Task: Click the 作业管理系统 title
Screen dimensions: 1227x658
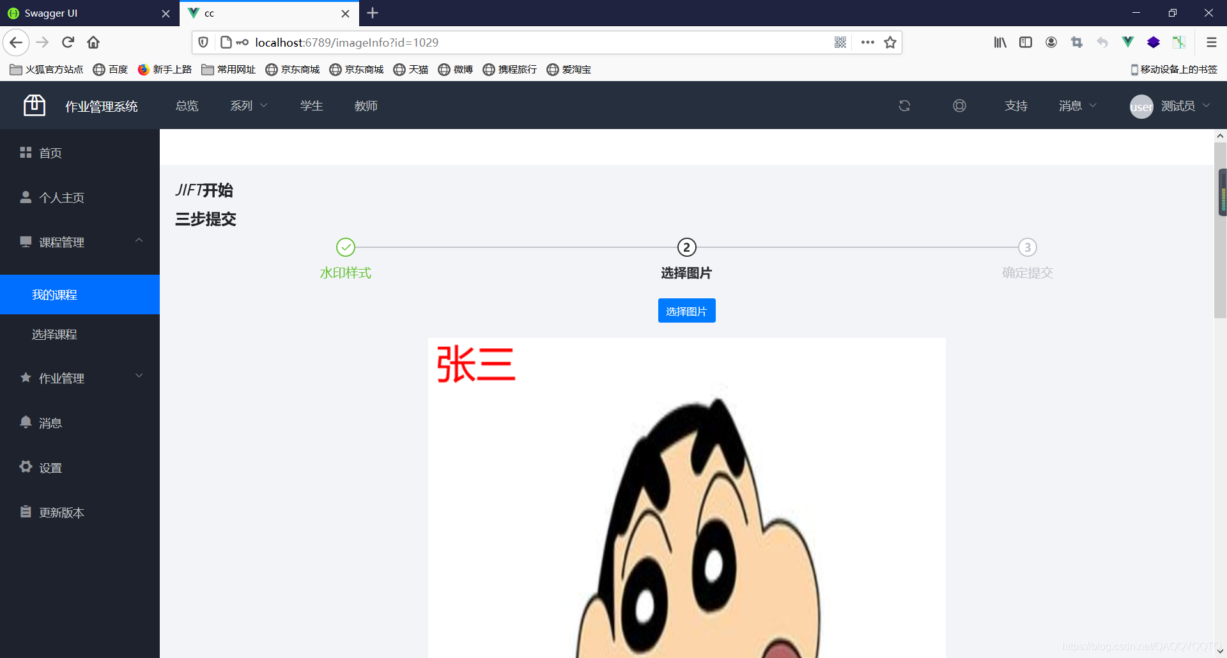Action: pos(102,107)
